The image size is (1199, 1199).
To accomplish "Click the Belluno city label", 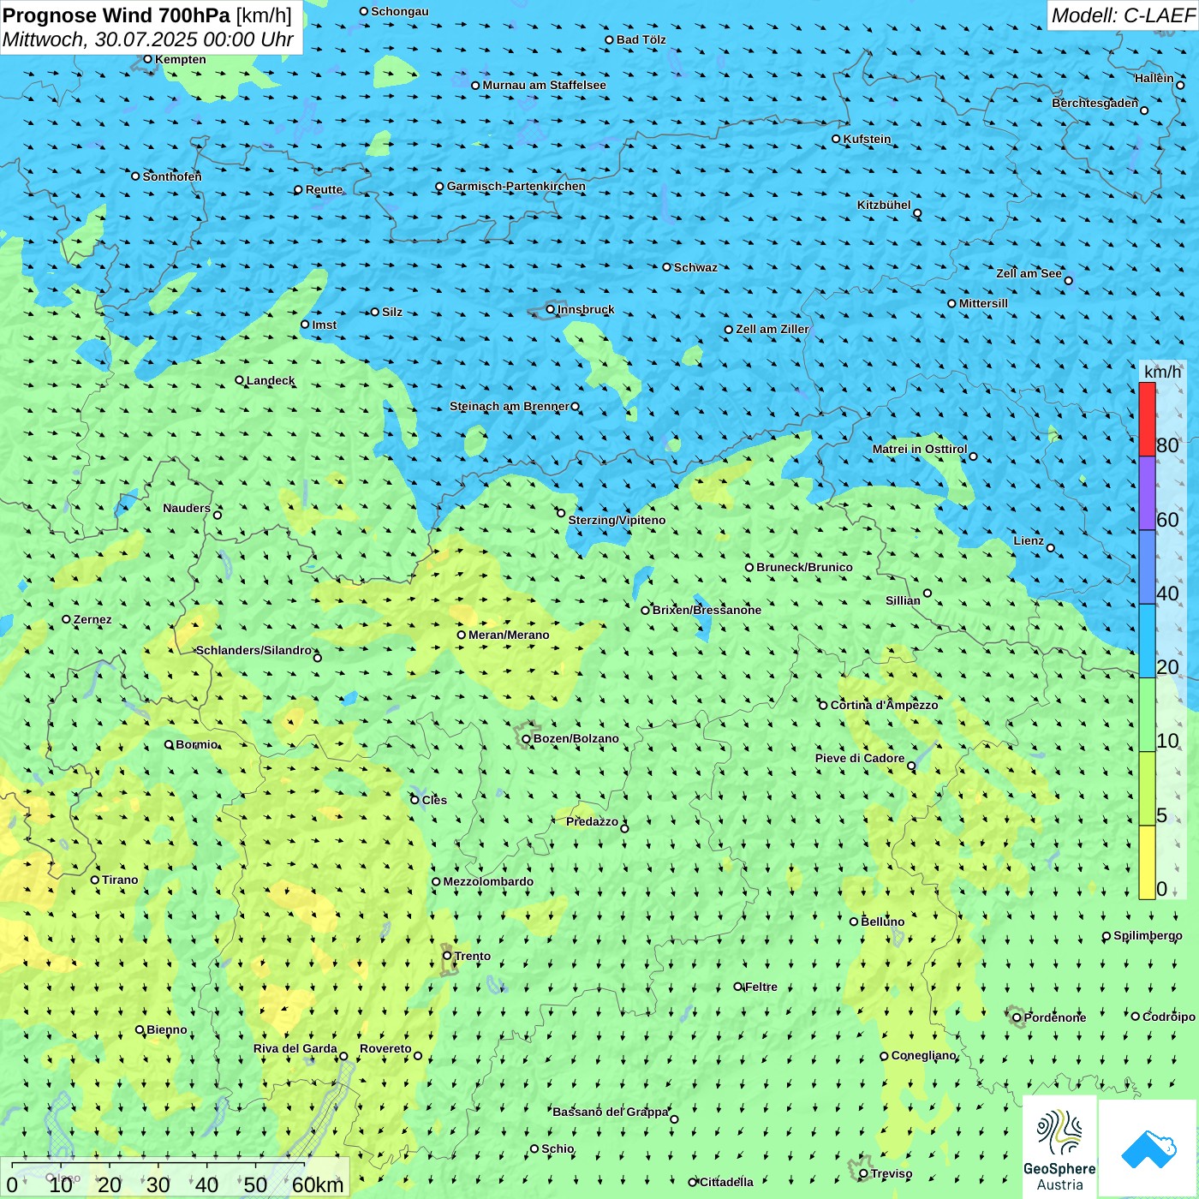I will [882, 922].
